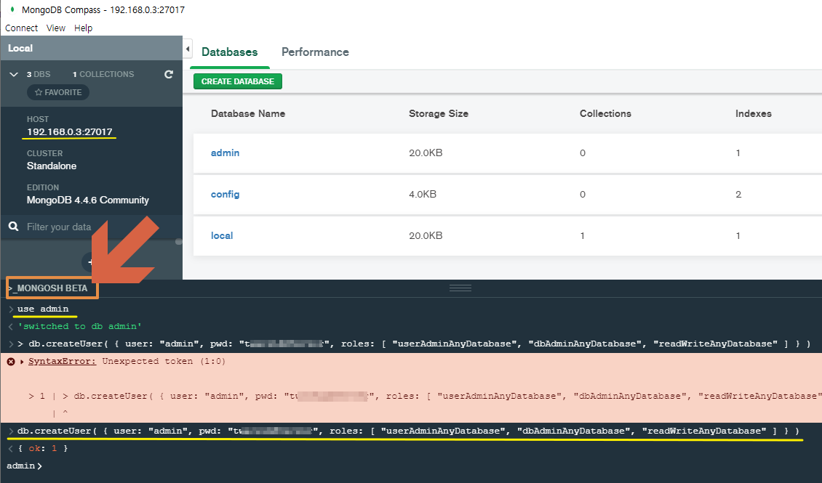Sort by Database Name column header
822x483 pixels.
tap(248, 113)
